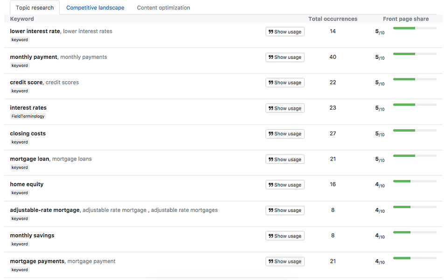This screenshot has width=444, height=280.
Task: Select the Topic research tab
Action: coord(34,7)
